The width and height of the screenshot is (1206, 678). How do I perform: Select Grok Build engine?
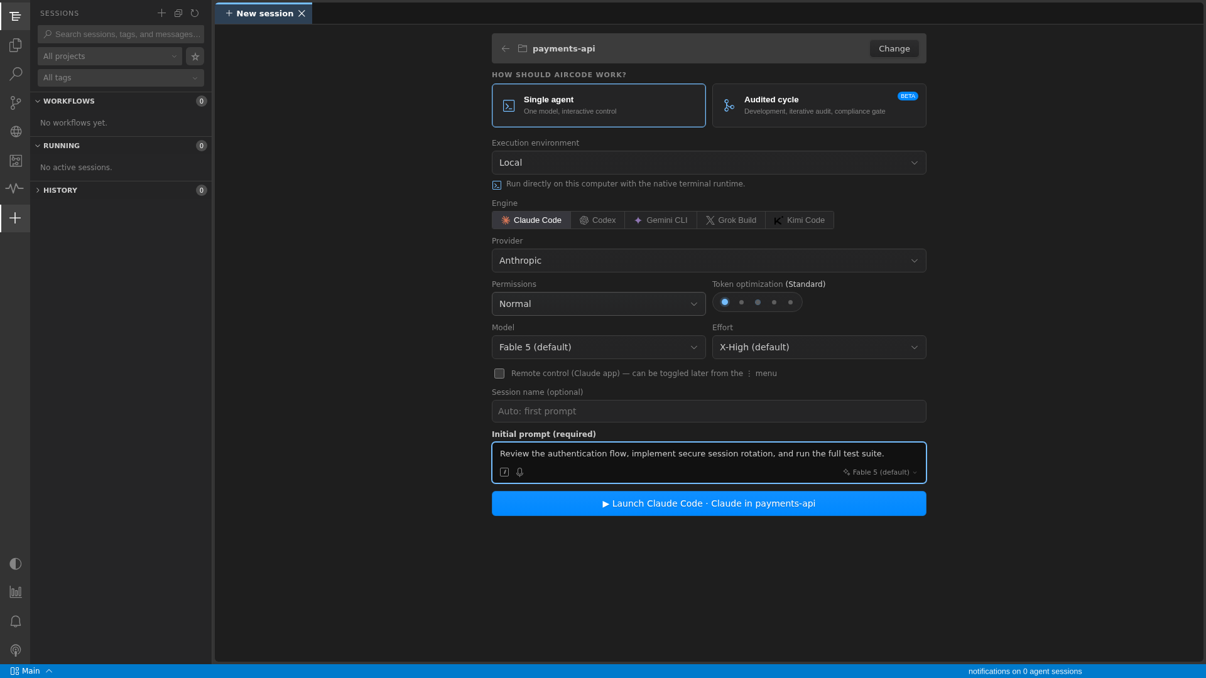[731, 220]
